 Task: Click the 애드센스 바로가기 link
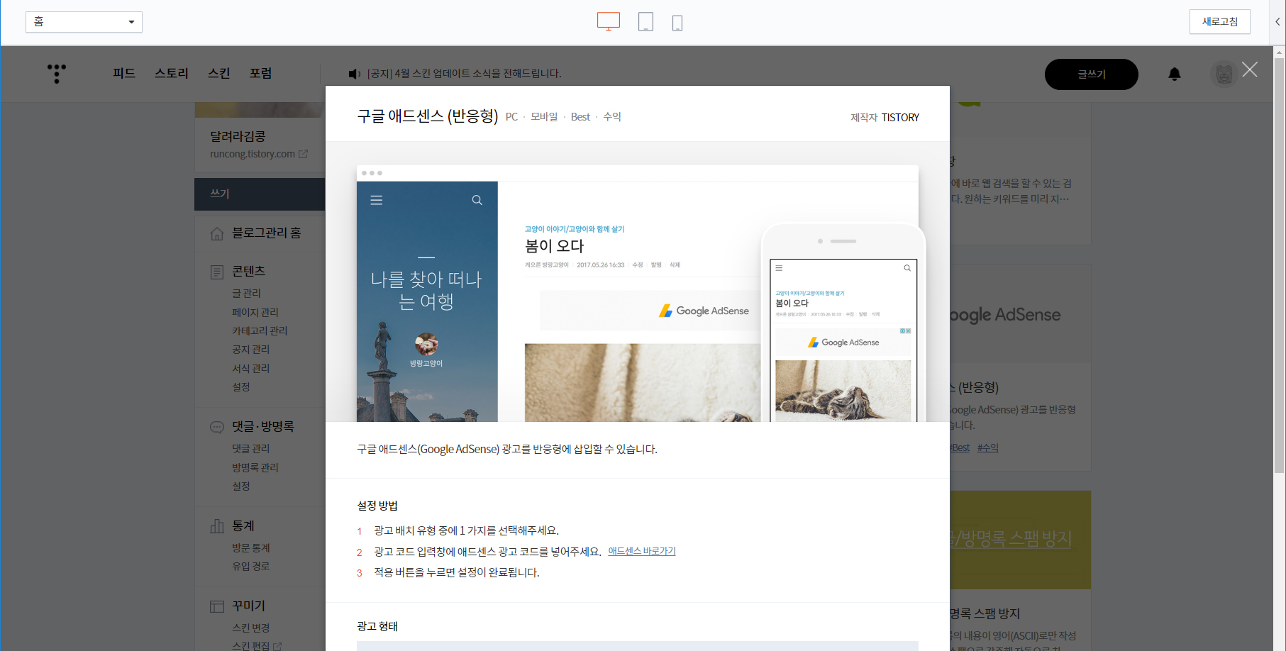(x=642, y=552)
